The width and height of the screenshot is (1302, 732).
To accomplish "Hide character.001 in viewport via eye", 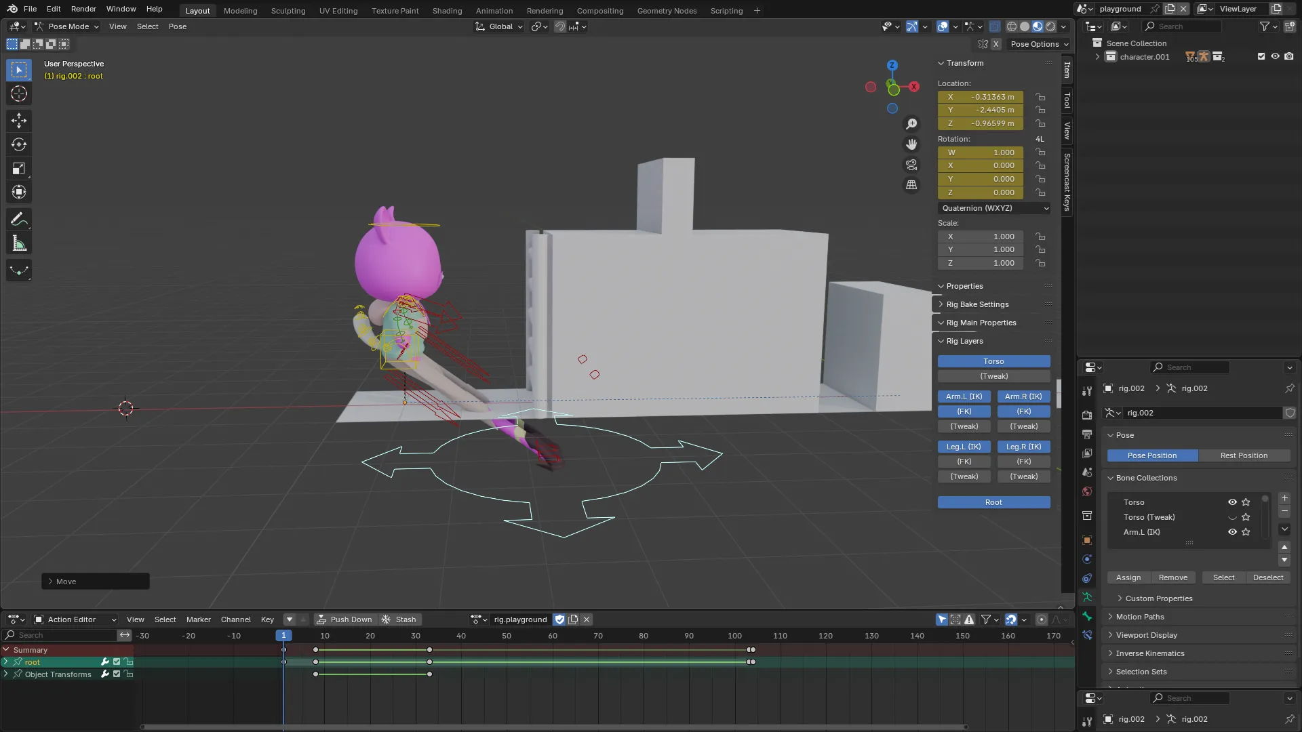I will [1275, 56].
